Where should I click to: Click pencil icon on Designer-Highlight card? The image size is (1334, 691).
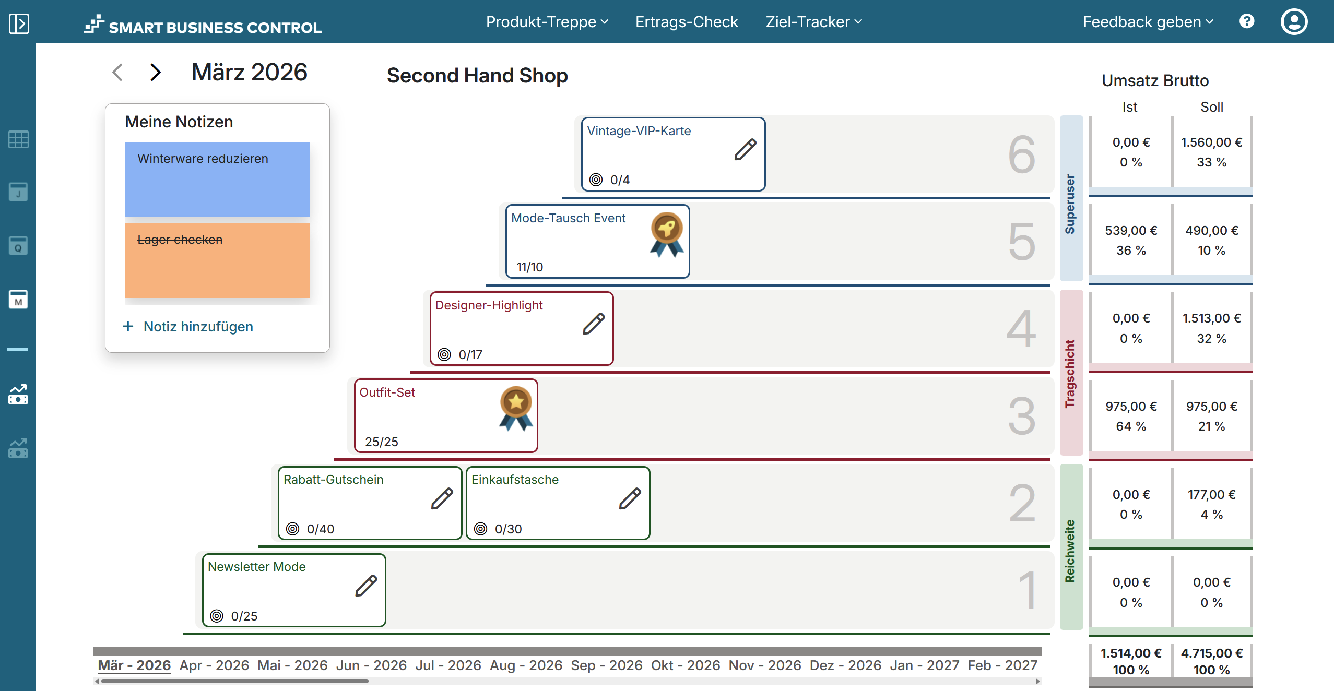(594, 324)
